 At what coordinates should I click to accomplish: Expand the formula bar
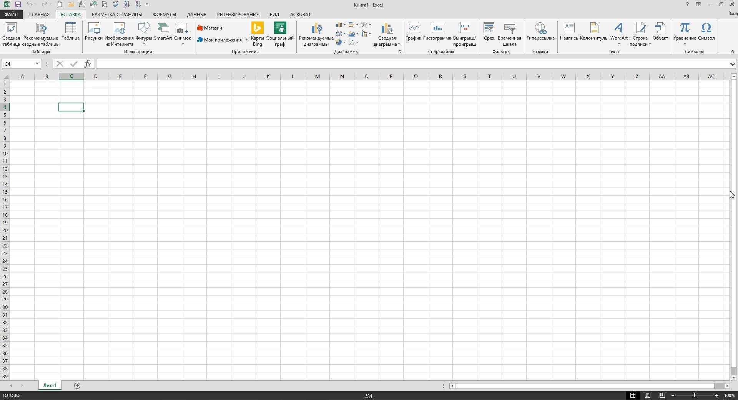click(x=733, y=64)
